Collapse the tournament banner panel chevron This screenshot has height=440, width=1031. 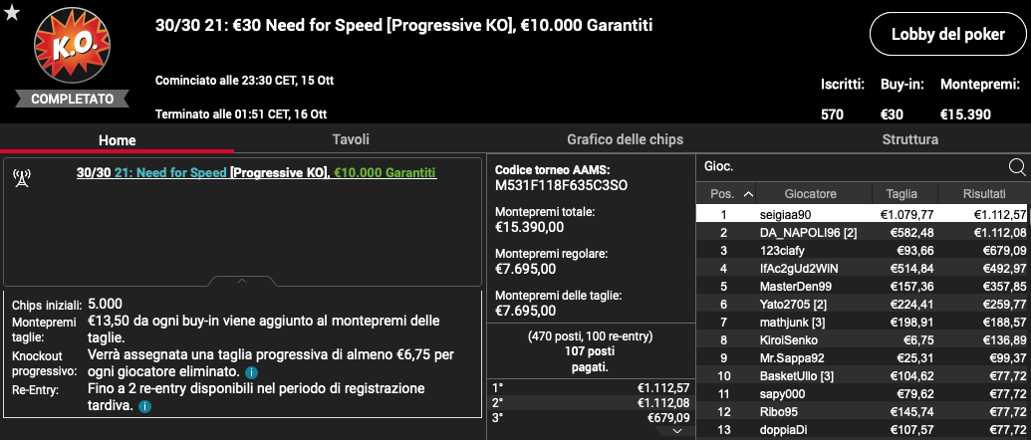[242, 281]
